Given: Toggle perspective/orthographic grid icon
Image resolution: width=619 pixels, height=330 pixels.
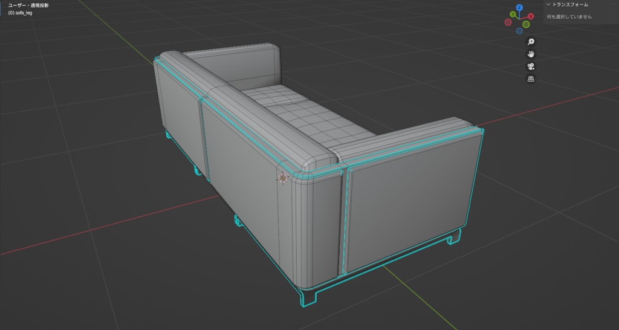Looking at the screenshot, I should click(x=531, y=79).
